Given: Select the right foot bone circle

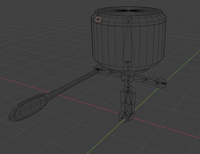Looking at the screenshot, I should (128, 116).
